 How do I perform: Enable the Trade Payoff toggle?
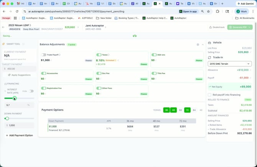point(44,55)
